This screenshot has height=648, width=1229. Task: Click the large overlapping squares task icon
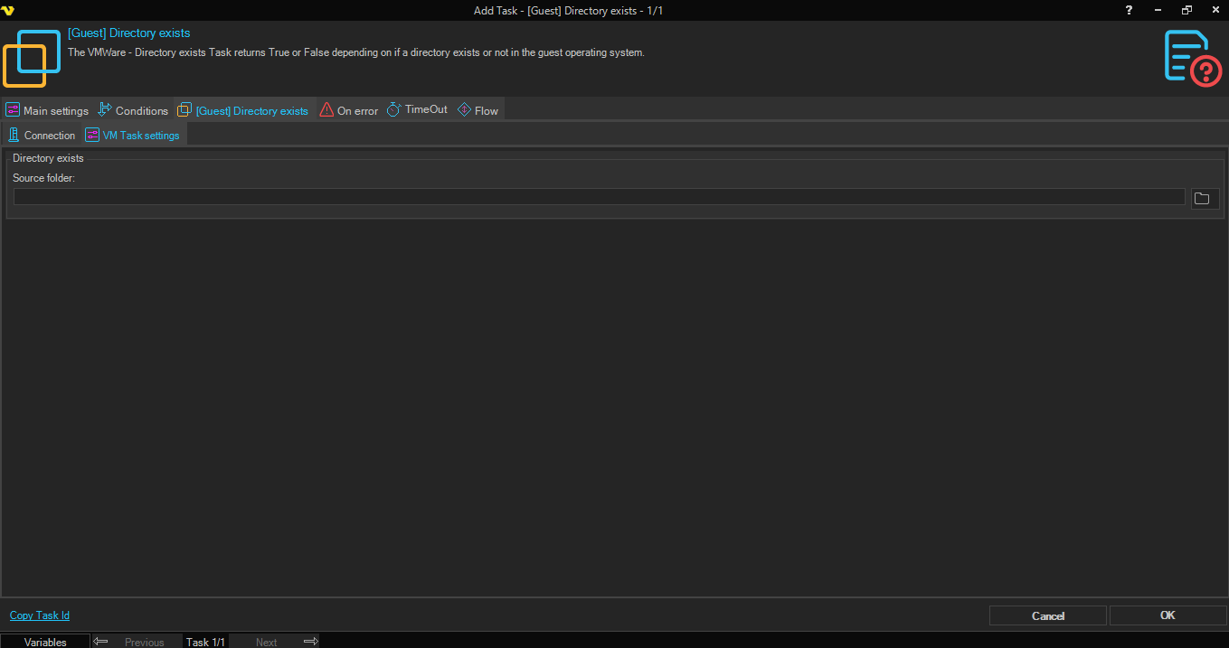click(32, 58)
